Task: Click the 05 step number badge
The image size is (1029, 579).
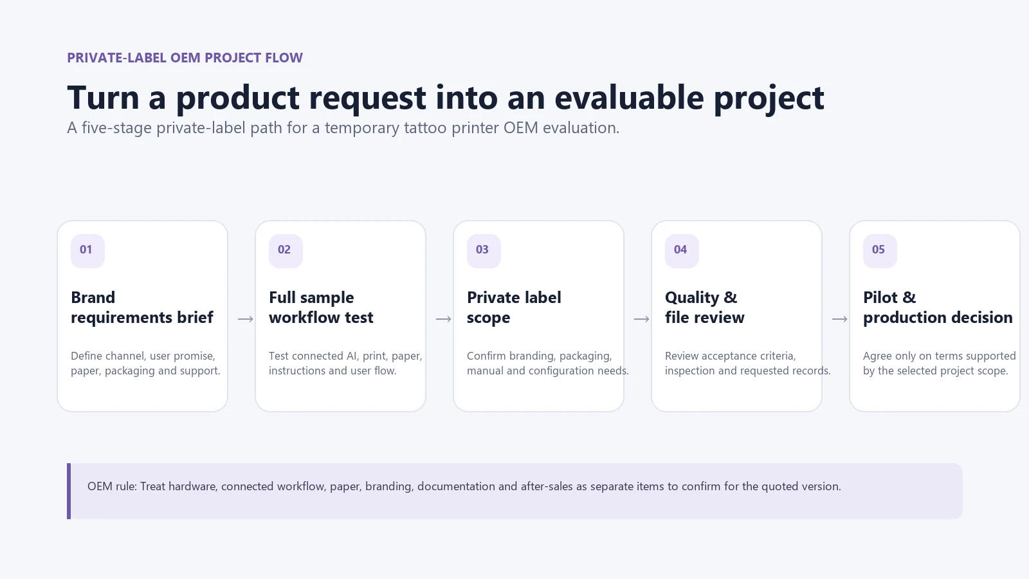Action: tap(880, 251)
